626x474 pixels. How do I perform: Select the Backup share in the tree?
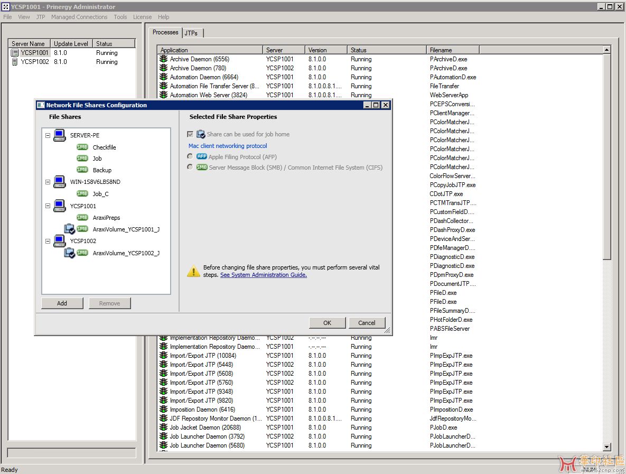point(102,170)
